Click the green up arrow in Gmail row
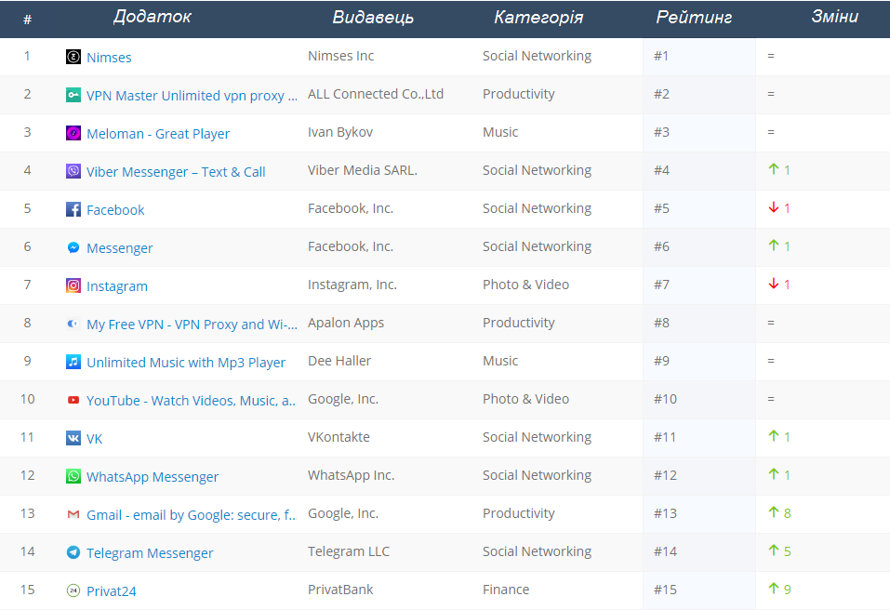This screenshot has height=610, width=890. coord(773,511)
